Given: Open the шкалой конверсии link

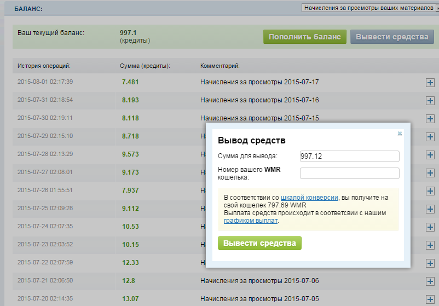Looking at the screenshot, I should pos(309,198).
